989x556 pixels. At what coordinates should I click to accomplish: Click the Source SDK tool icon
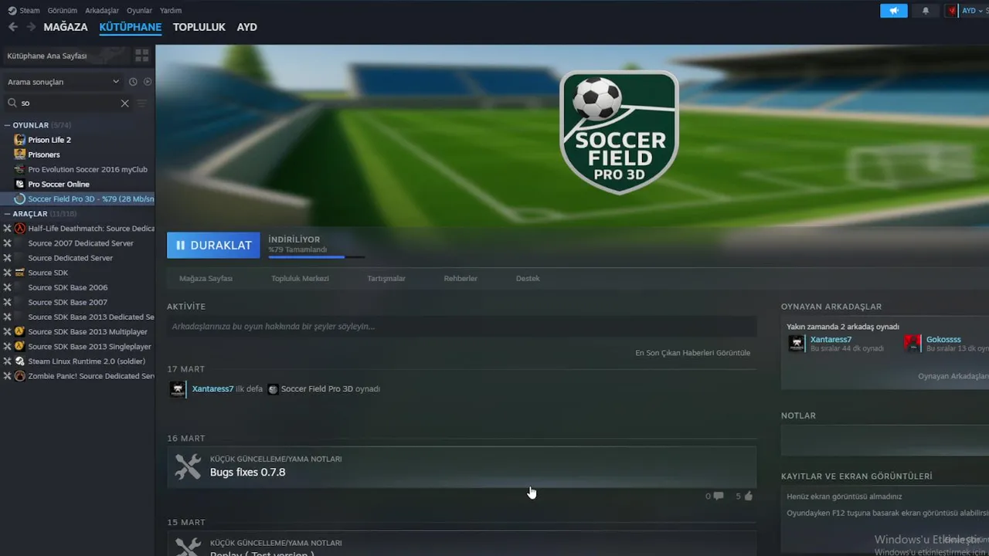tap(19, 273)
